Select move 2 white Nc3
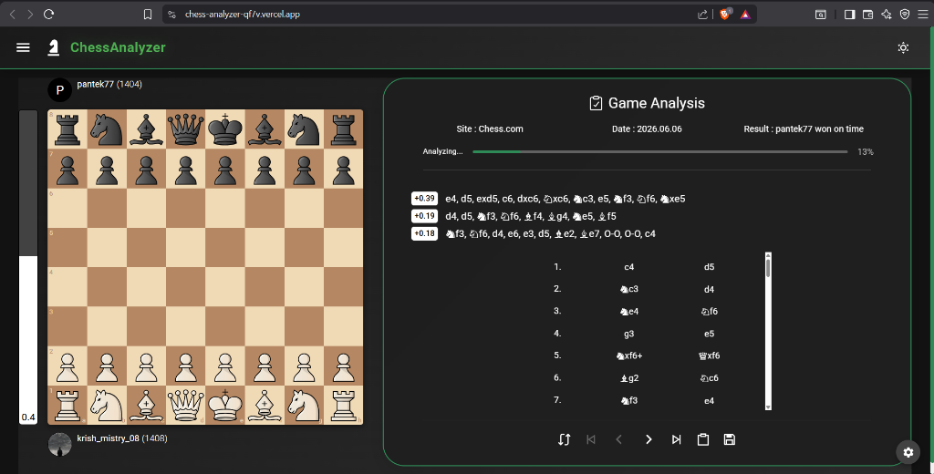 click(x=629, y=289)
